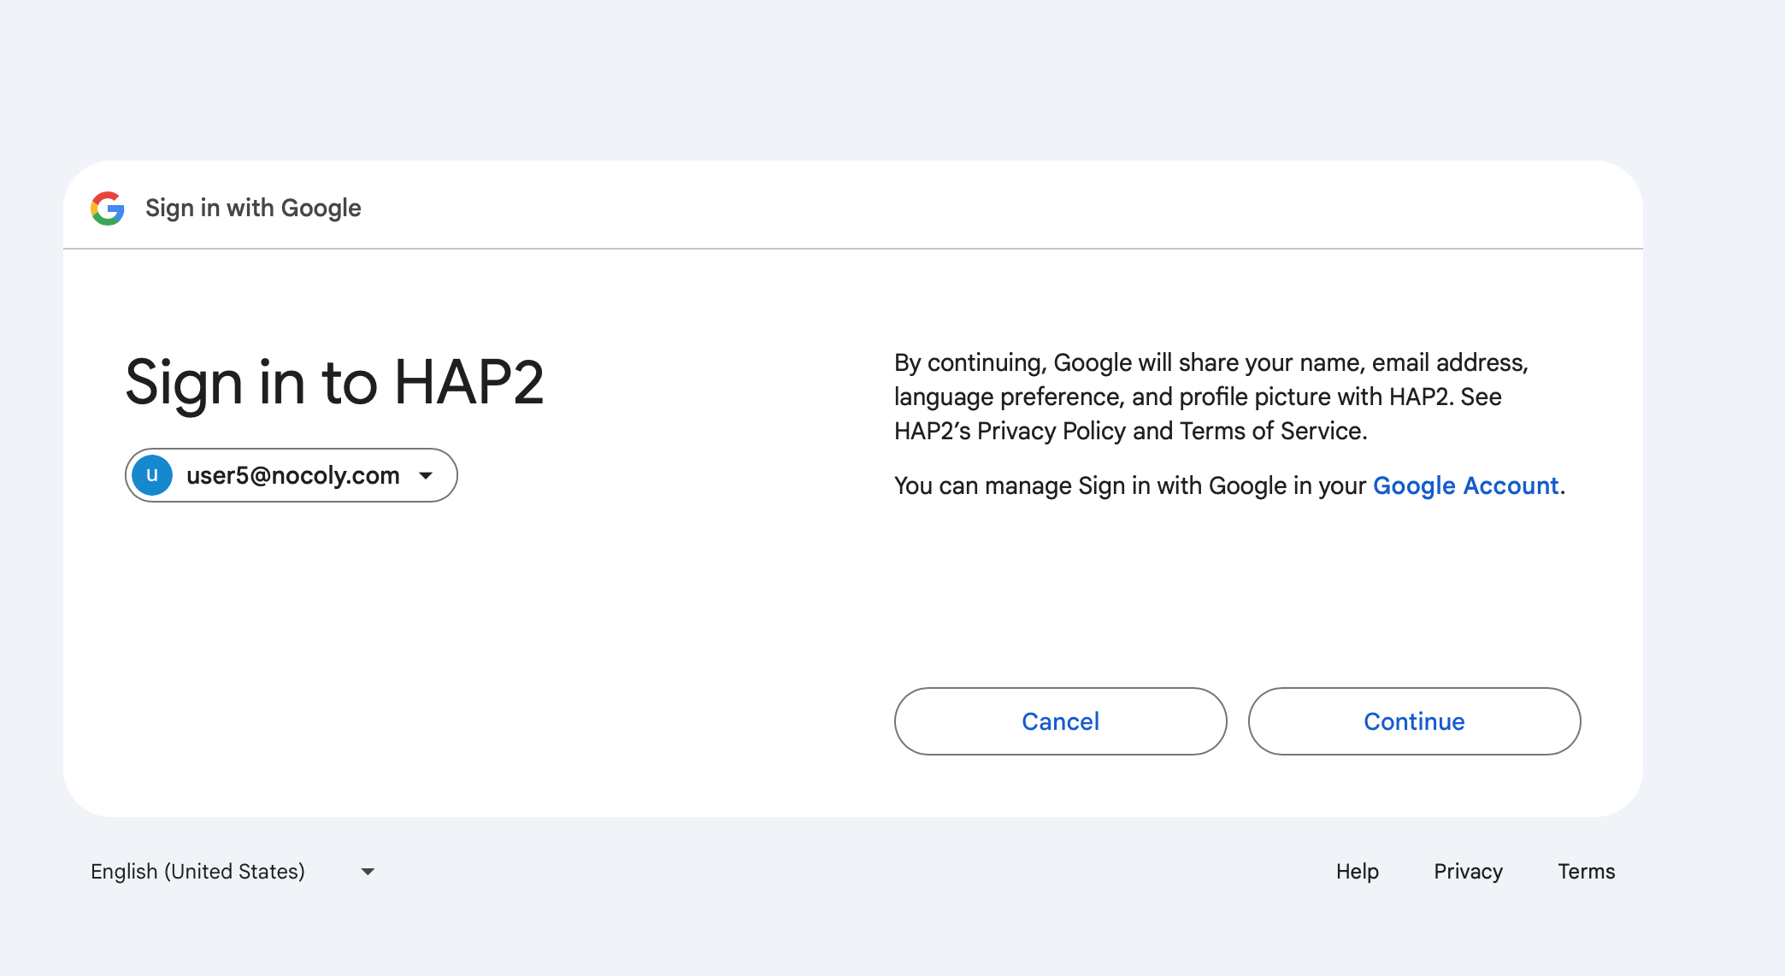Open the Terms footer link
Image resolution: width=1785 pixels, height=976 pixels.
point(1586,871)
